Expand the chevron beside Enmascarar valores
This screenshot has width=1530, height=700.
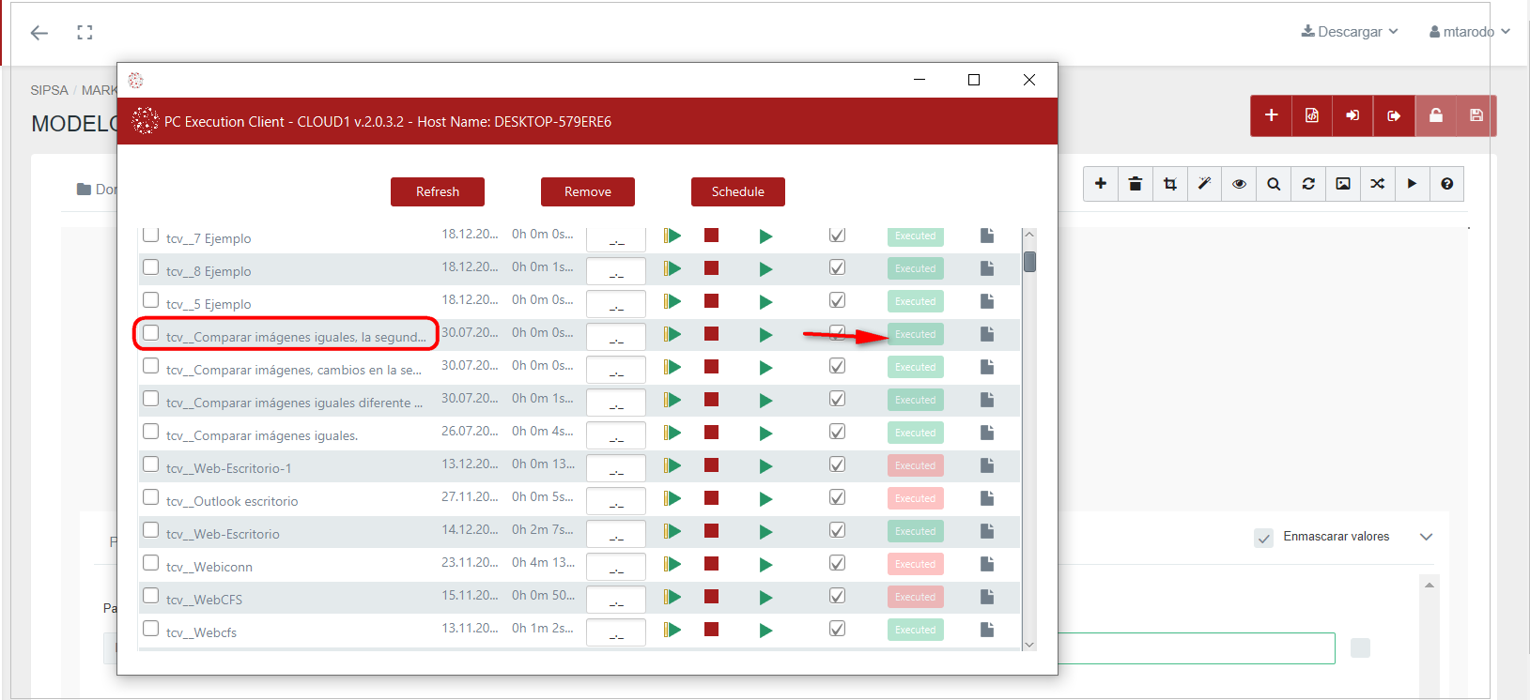pyautogui.click(x=1426, y=537)
